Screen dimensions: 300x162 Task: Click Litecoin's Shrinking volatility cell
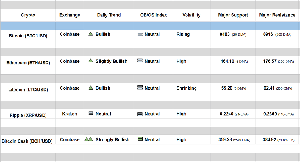click(x=186, y=88)
